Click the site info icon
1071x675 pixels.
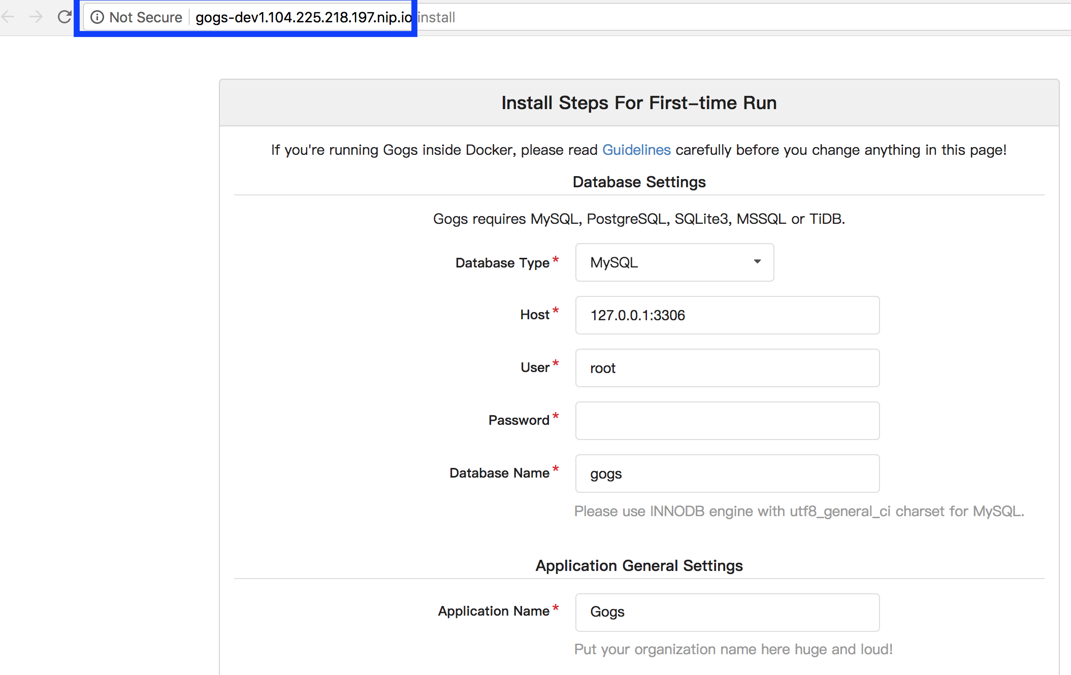pyautogui.click(x=97, y=17)
